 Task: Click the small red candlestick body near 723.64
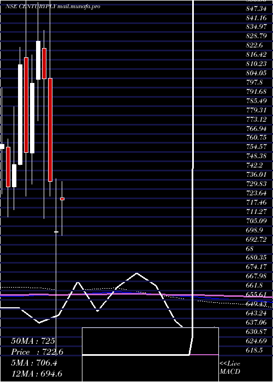[x=62, y=199]
